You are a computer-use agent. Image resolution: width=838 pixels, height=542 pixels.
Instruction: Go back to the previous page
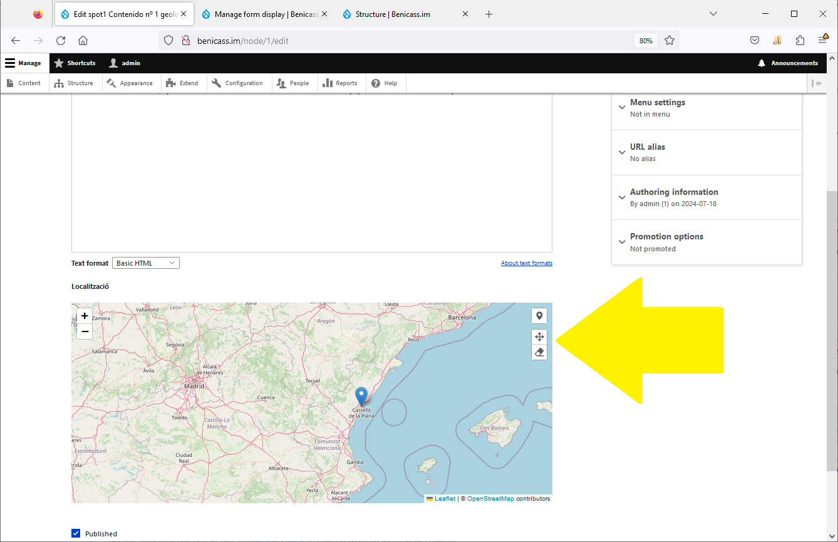16,40
